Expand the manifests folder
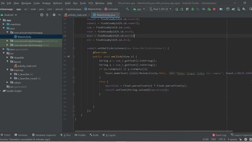Screen dimensions: 252x142 tap(4, 24)
